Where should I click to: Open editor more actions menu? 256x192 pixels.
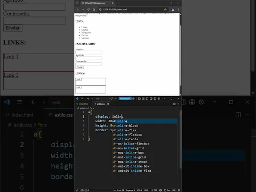(x=178, y=104)
